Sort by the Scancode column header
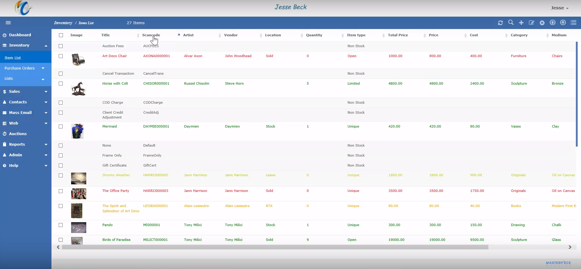Image resolution: width=581 pixels, height=269 pixels. [x=151, y=35]
